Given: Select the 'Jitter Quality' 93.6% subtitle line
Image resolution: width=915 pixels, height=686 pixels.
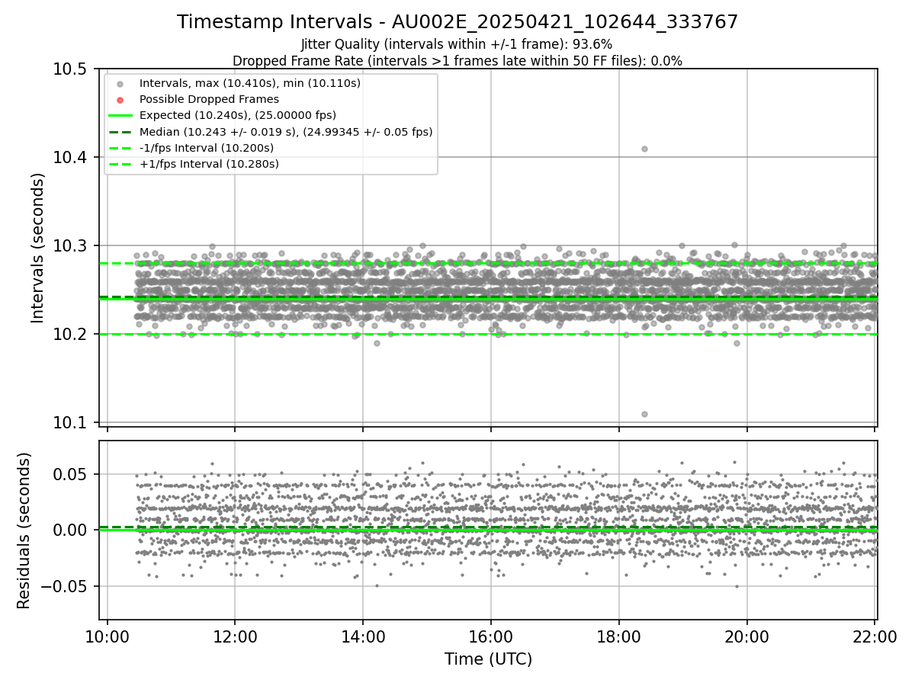Looking at the screenshot, I should click(457, 44).
